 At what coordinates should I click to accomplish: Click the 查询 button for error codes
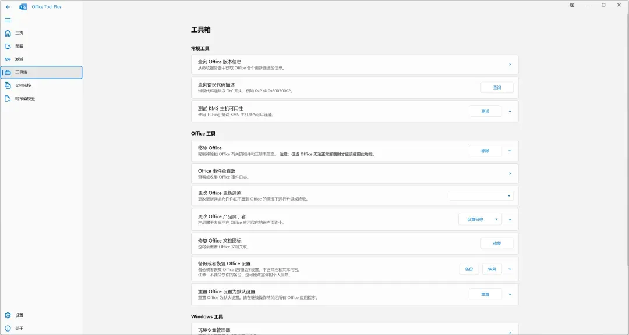[497, 87]
